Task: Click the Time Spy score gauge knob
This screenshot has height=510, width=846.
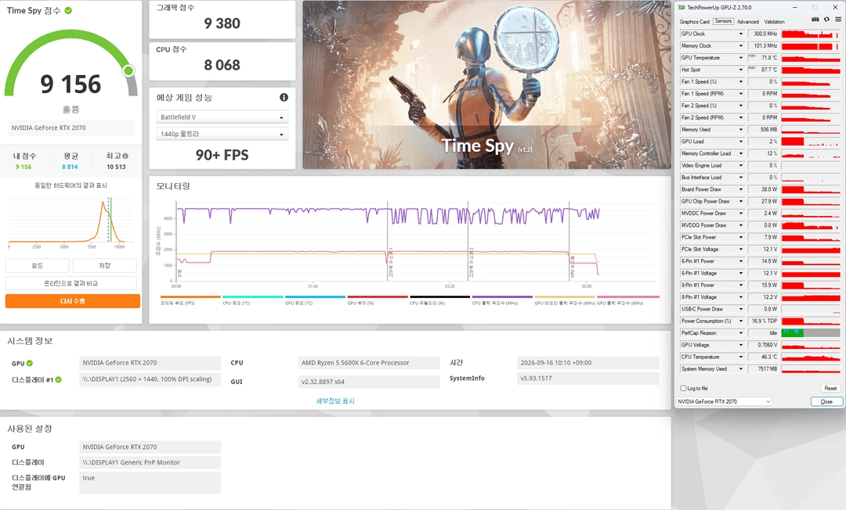Action: pos(128,70)
